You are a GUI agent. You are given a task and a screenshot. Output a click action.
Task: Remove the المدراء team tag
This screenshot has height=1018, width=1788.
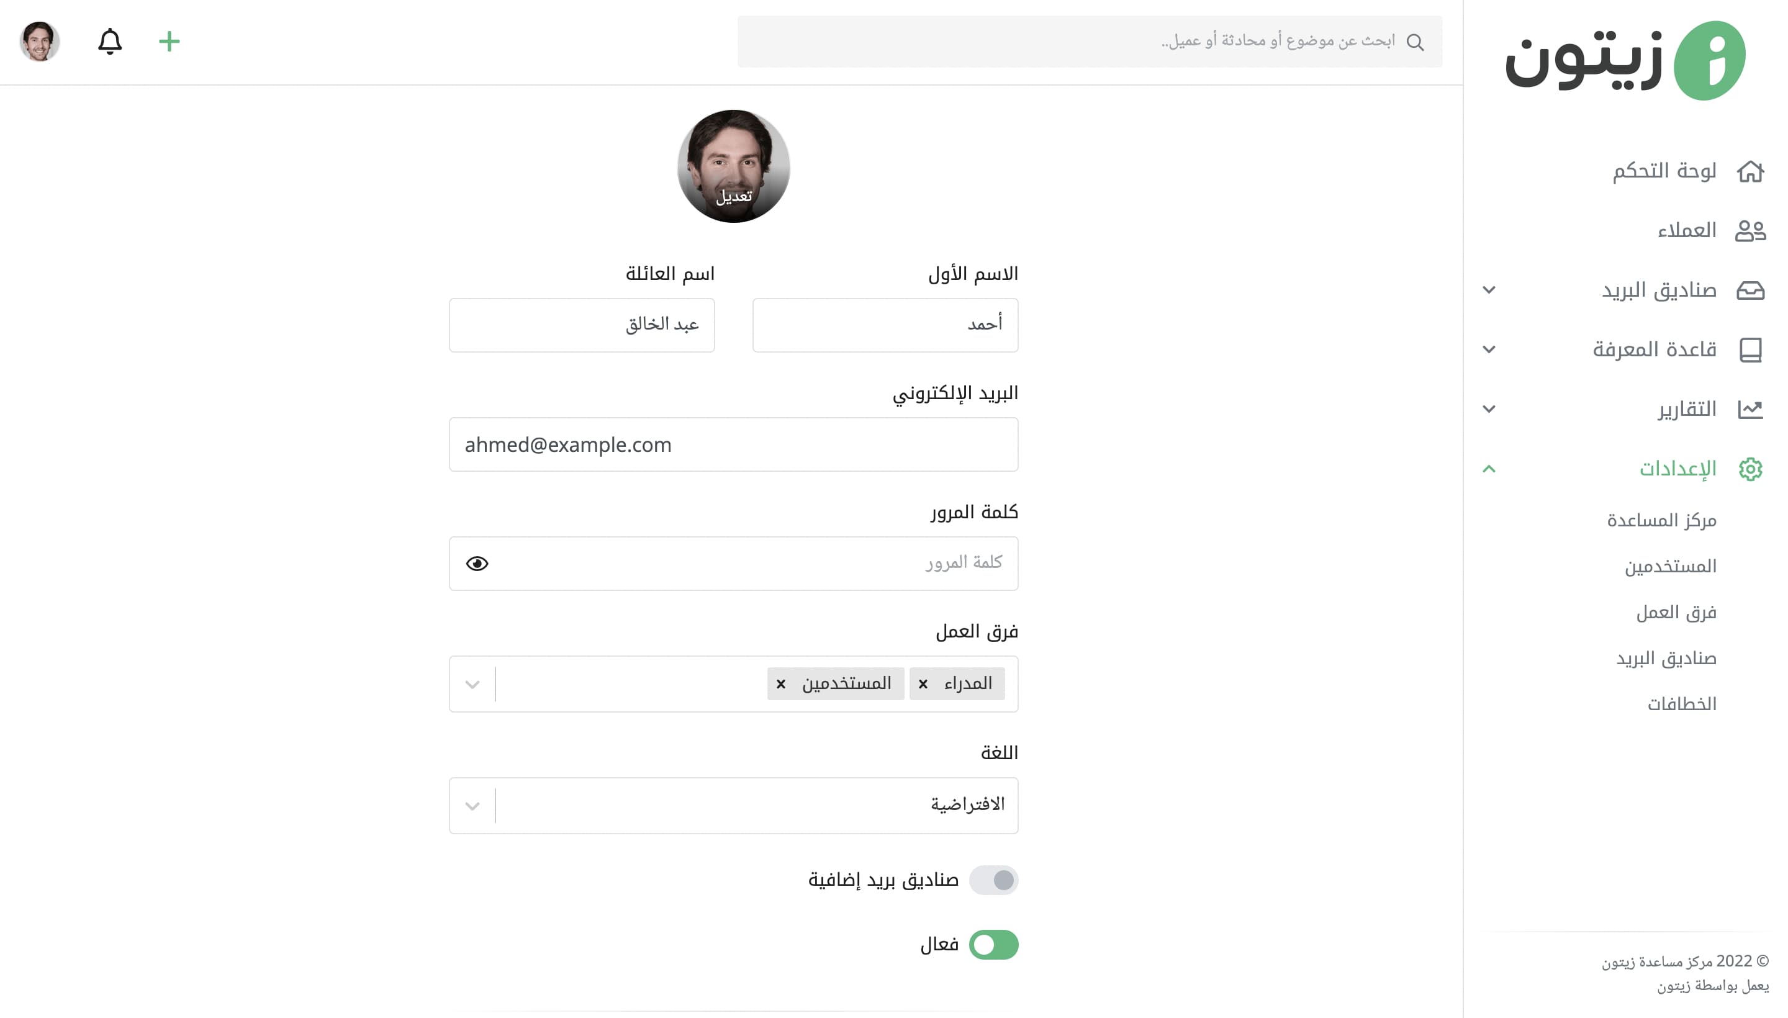pos(923,684)
